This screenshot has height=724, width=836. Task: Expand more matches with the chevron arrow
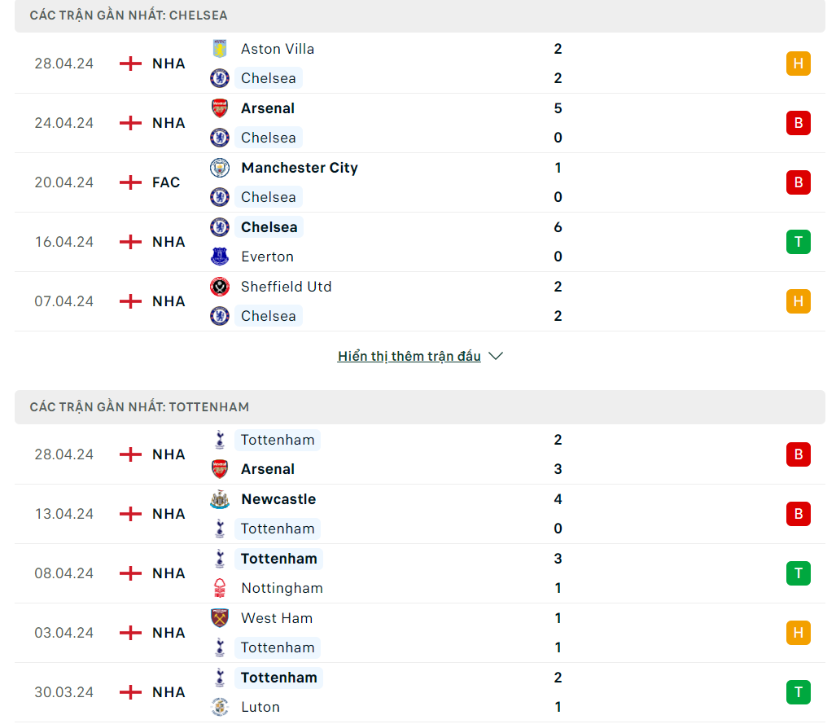tap(496, 357)
